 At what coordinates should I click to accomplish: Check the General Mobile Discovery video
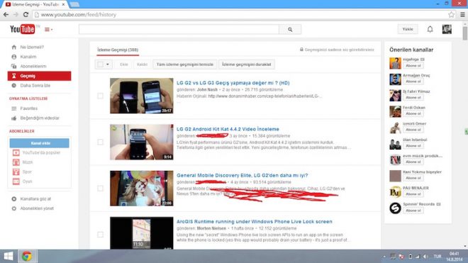(x=100, y=189)
